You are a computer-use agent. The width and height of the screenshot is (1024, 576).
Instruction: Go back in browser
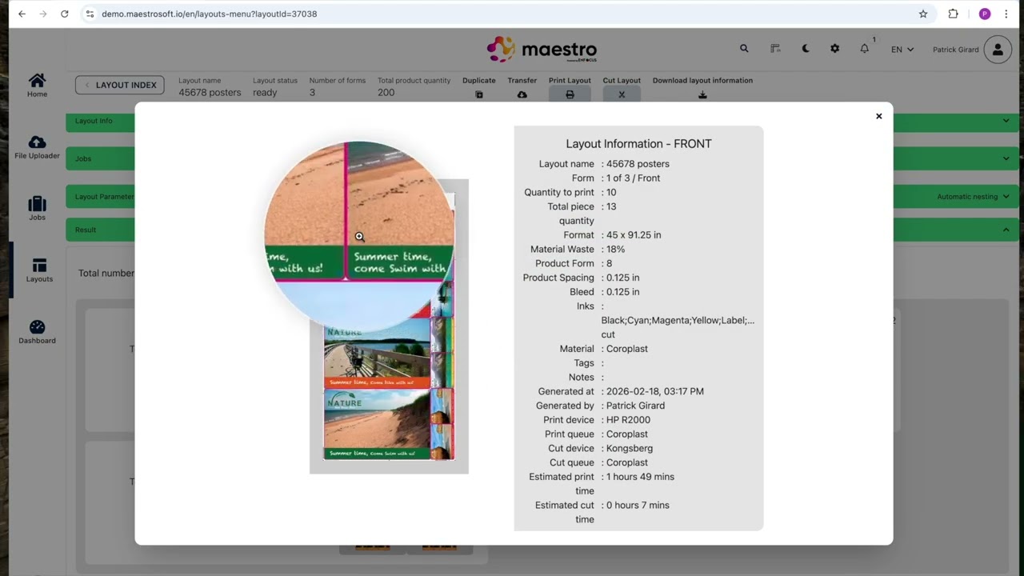(x=22, y=14)
